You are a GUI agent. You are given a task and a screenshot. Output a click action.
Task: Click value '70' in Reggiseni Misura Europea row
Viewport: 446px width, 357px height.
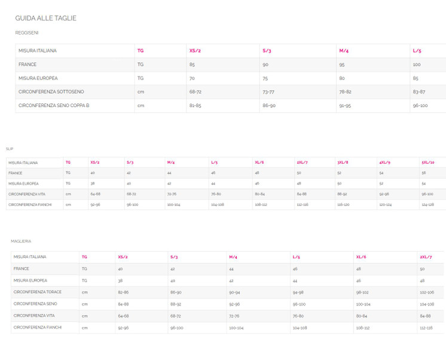click(192, 78)
